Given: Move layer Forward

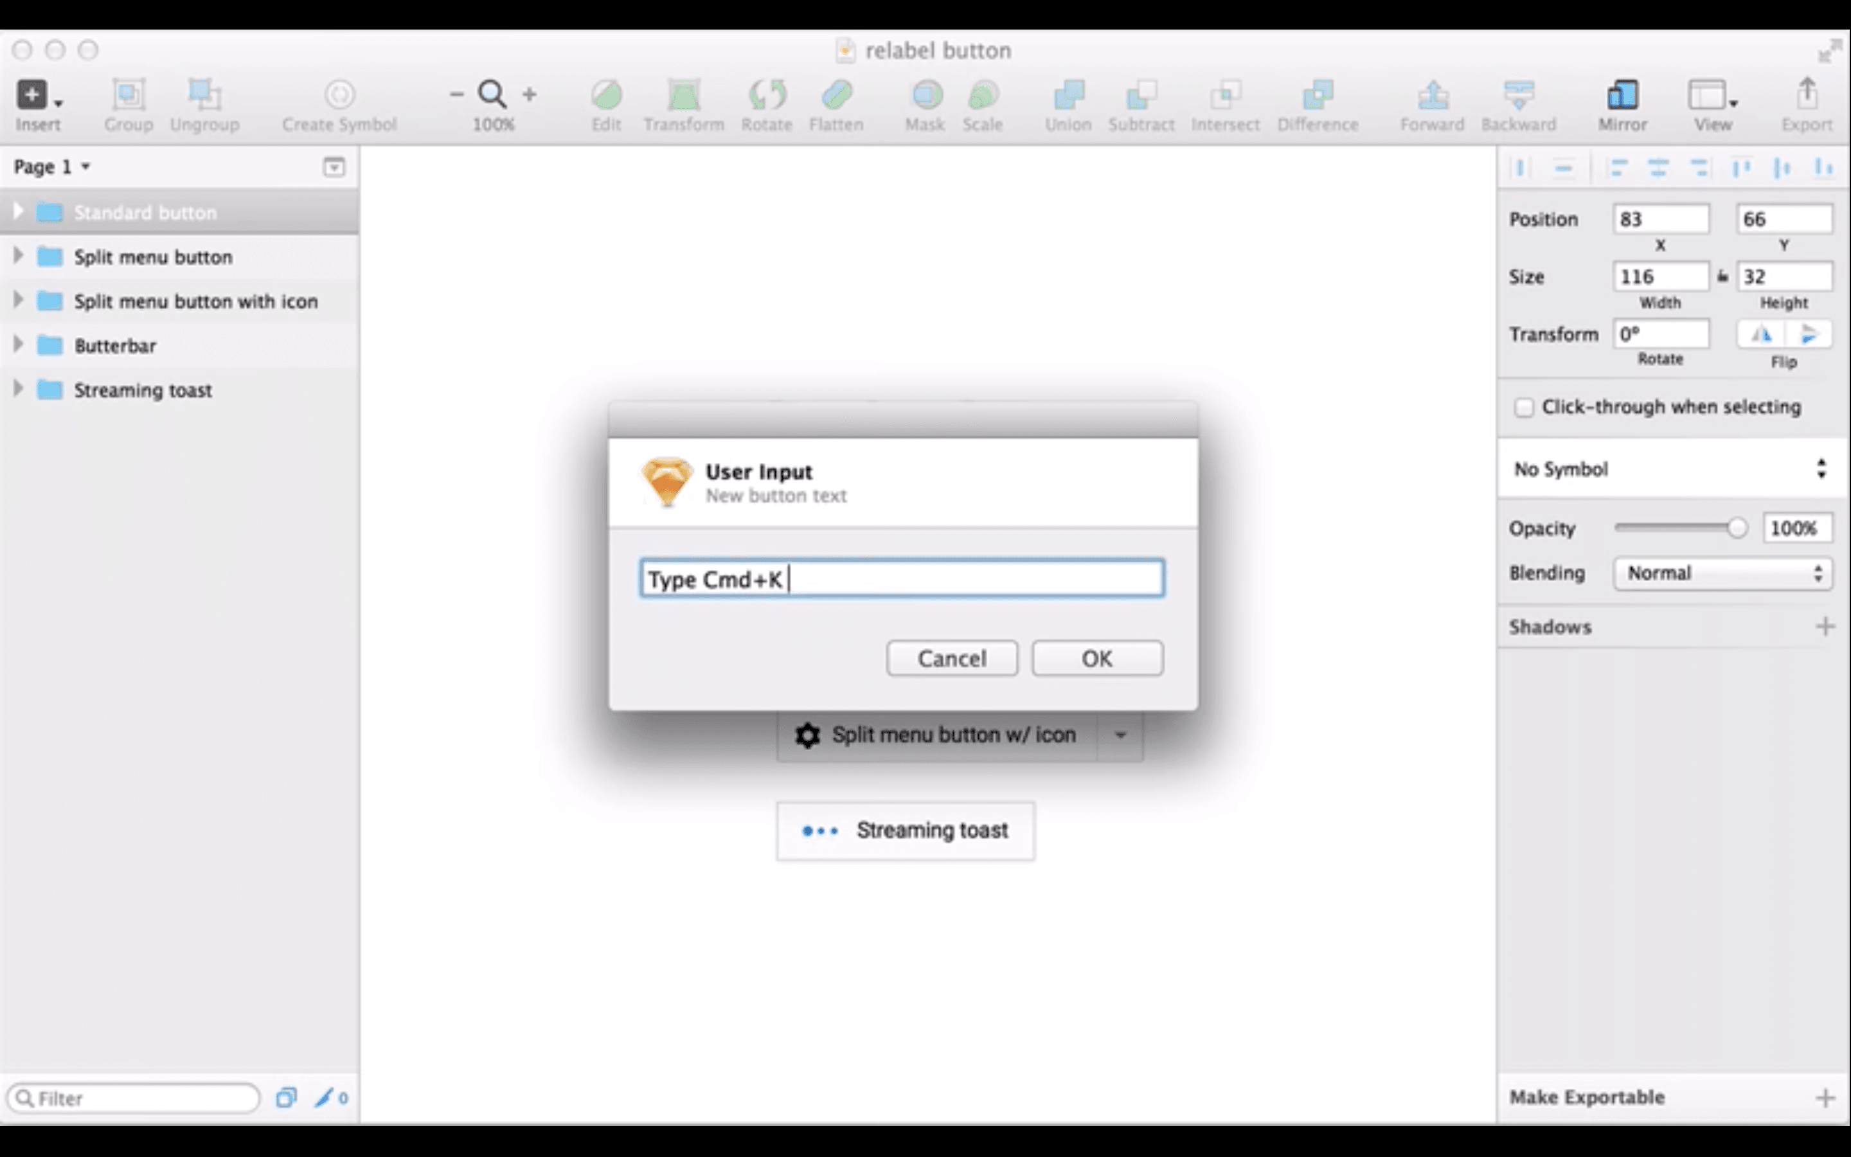Looking at the screenshot, I should click(1433, 95).
